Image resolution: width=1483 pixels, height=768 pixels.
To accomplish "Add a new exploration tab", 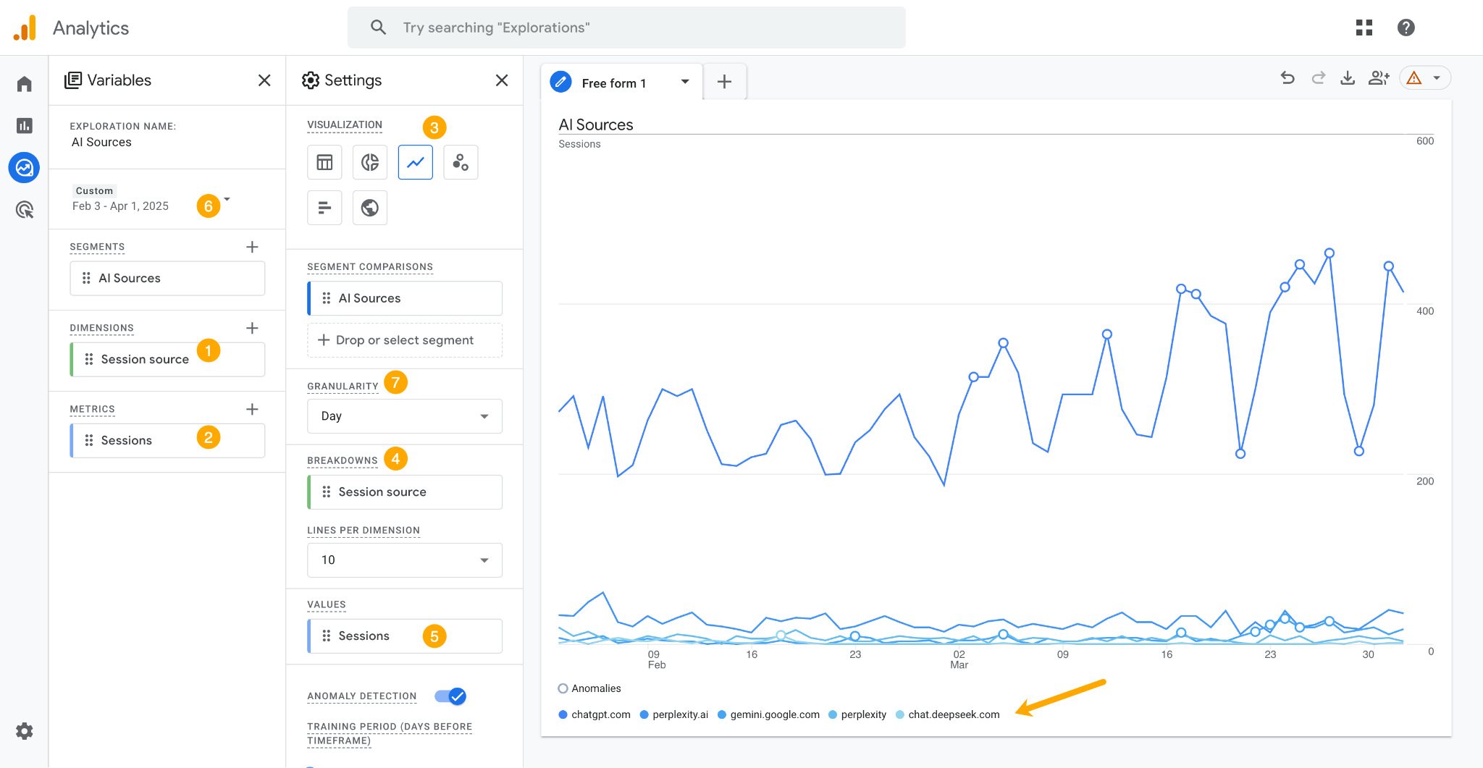I will point(724,82).
